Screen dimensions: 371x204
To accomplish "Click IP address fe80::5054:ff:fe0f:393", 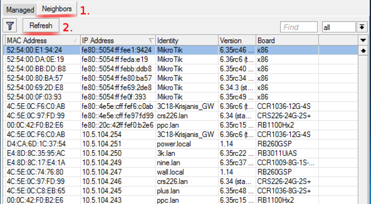I will (114, 97).
